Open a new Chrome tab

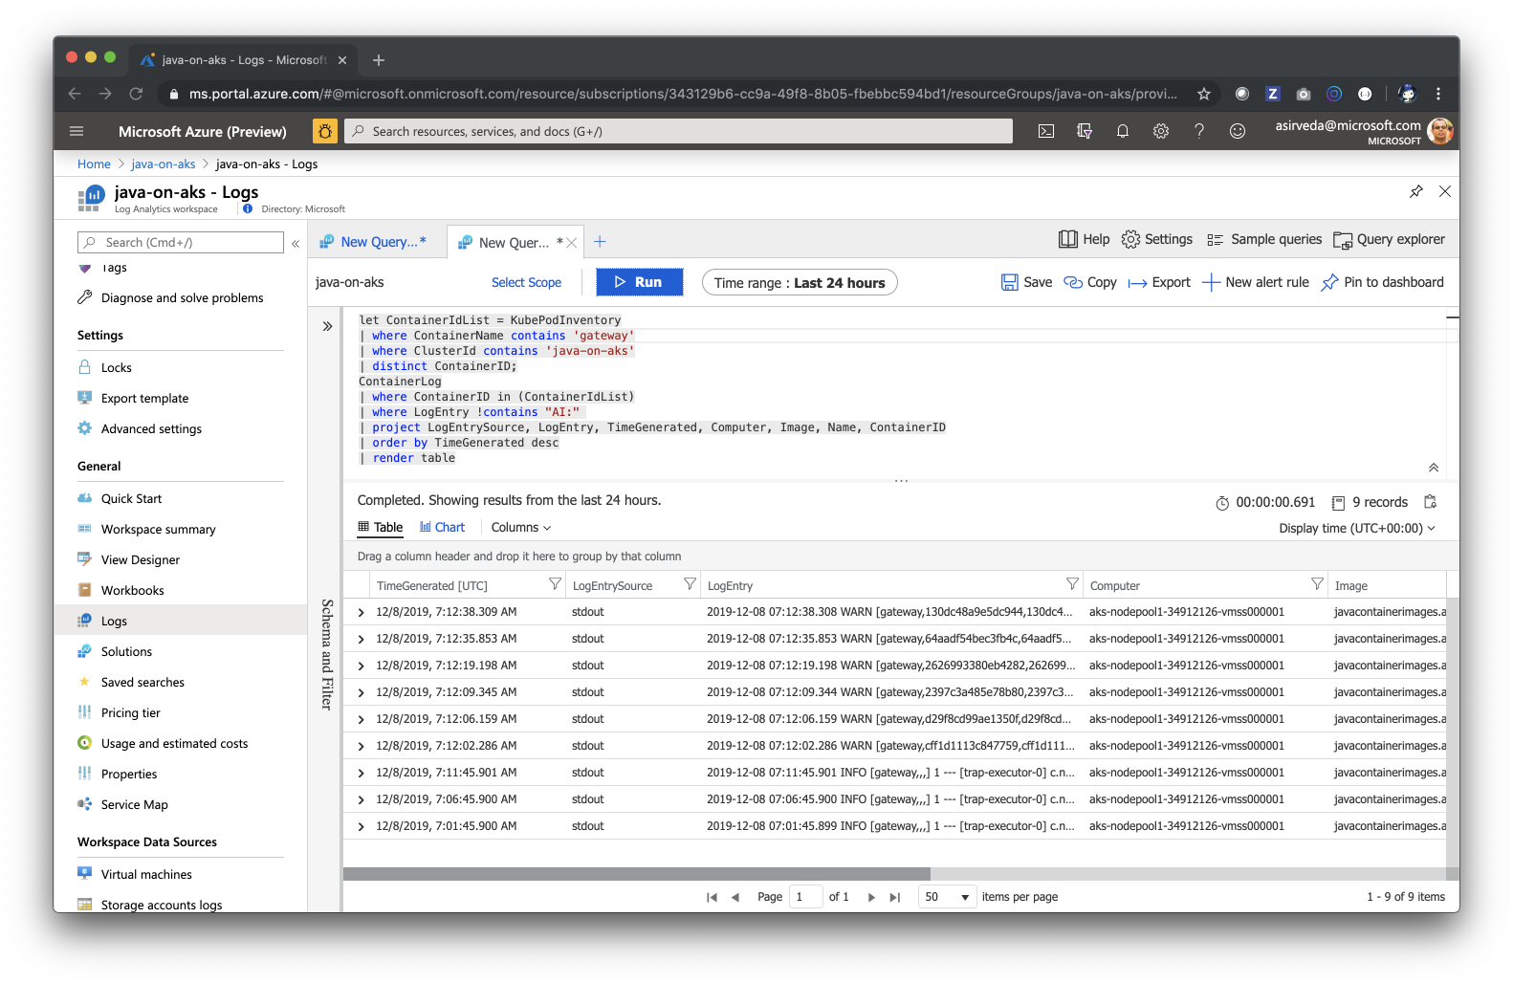coord(379,59)
